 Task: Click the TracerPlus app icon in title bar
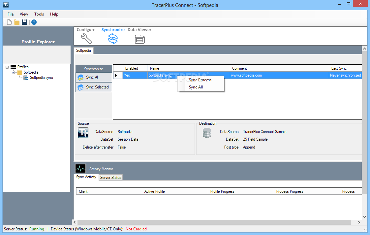(6, 5)
